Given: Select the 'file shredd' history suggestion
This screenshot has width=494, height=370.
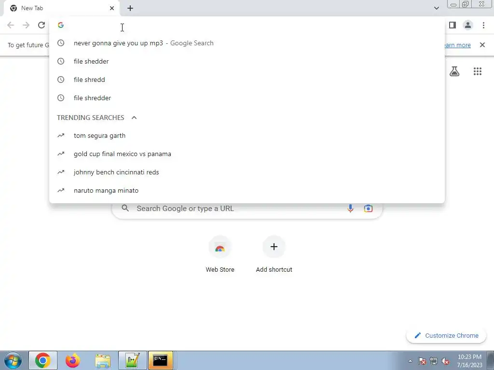Looking at the screenshot, I should click(x=247, y=79).
